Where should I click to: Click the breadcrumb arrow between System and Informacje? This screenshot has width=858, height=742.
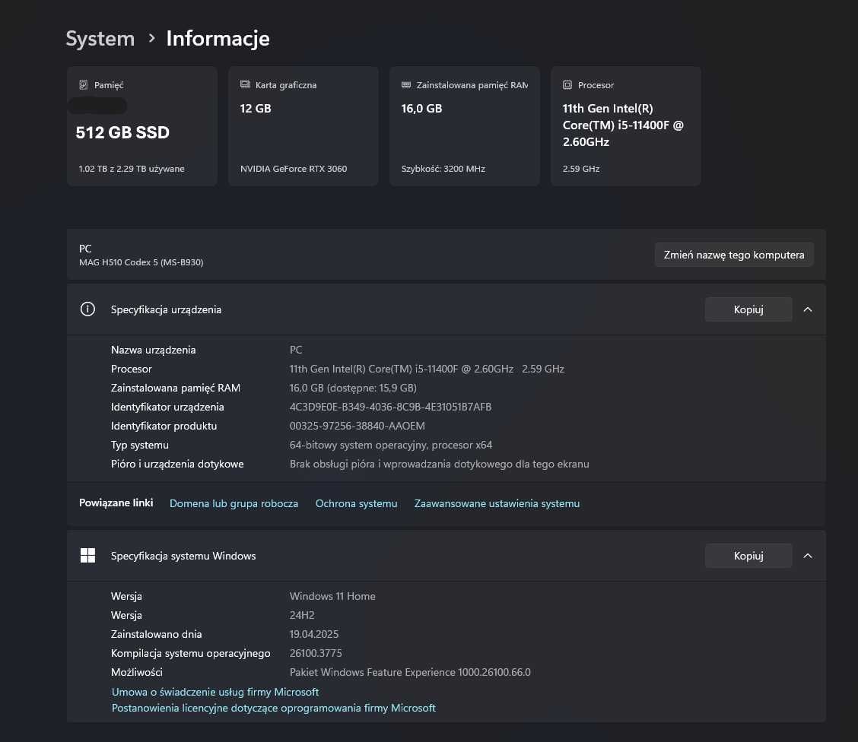pos(151,38)
